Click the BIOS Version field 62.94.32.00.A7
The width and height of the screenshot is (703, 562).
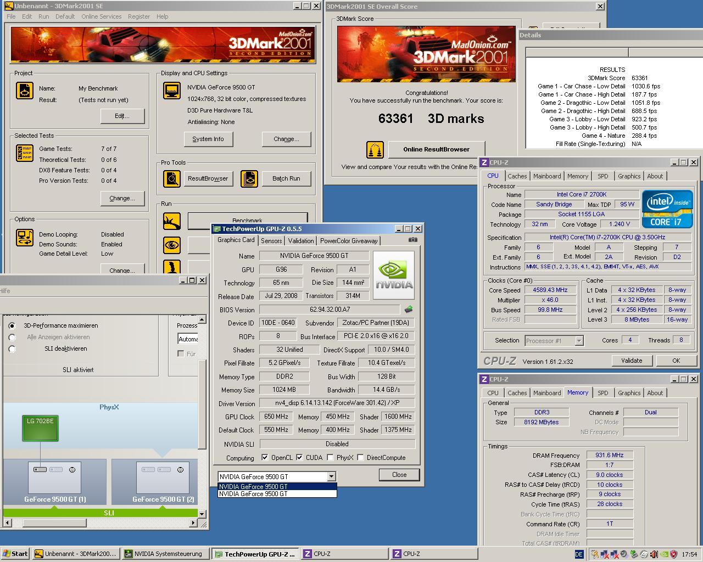click(x=330, y=310)
